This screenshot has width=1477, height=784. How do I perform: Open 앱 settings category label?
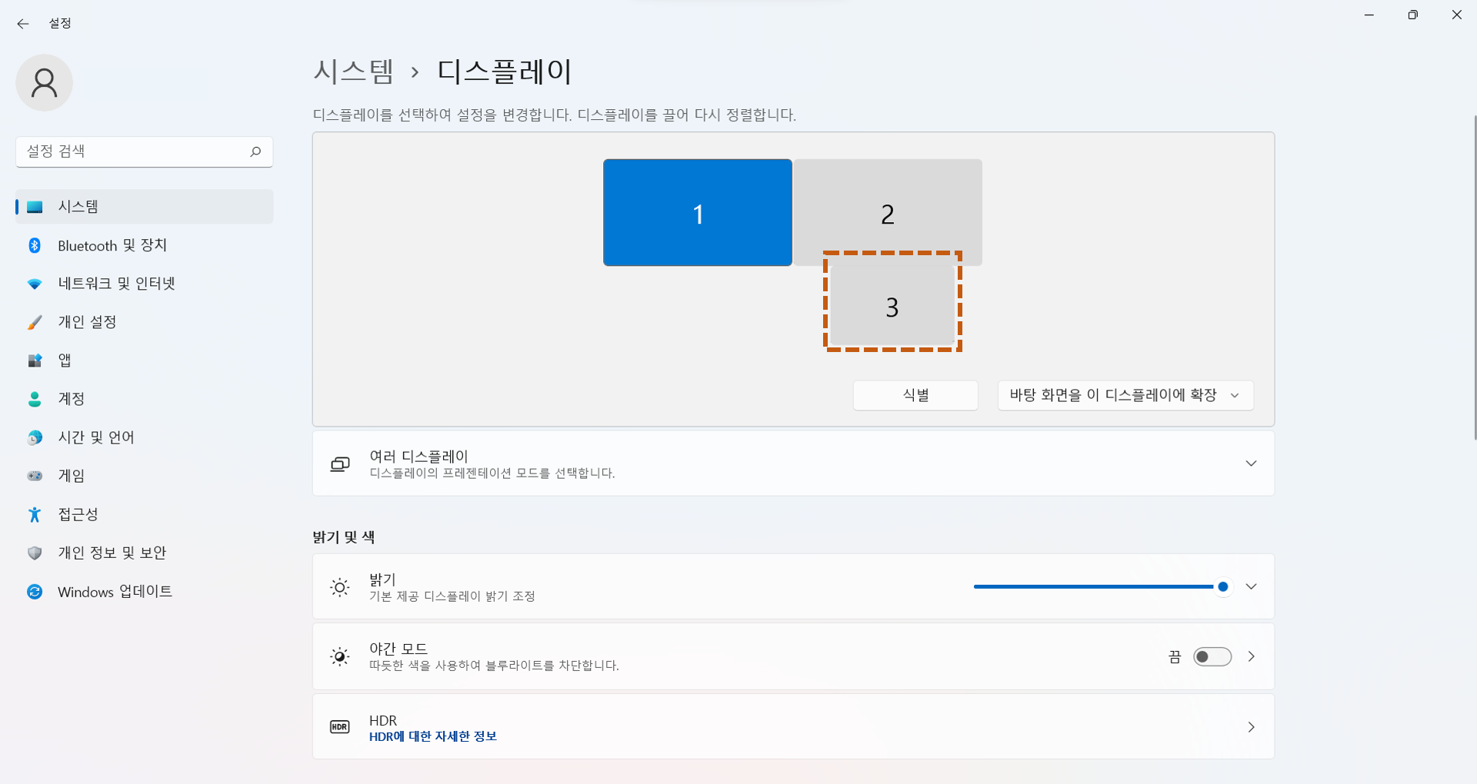(65, 360)
